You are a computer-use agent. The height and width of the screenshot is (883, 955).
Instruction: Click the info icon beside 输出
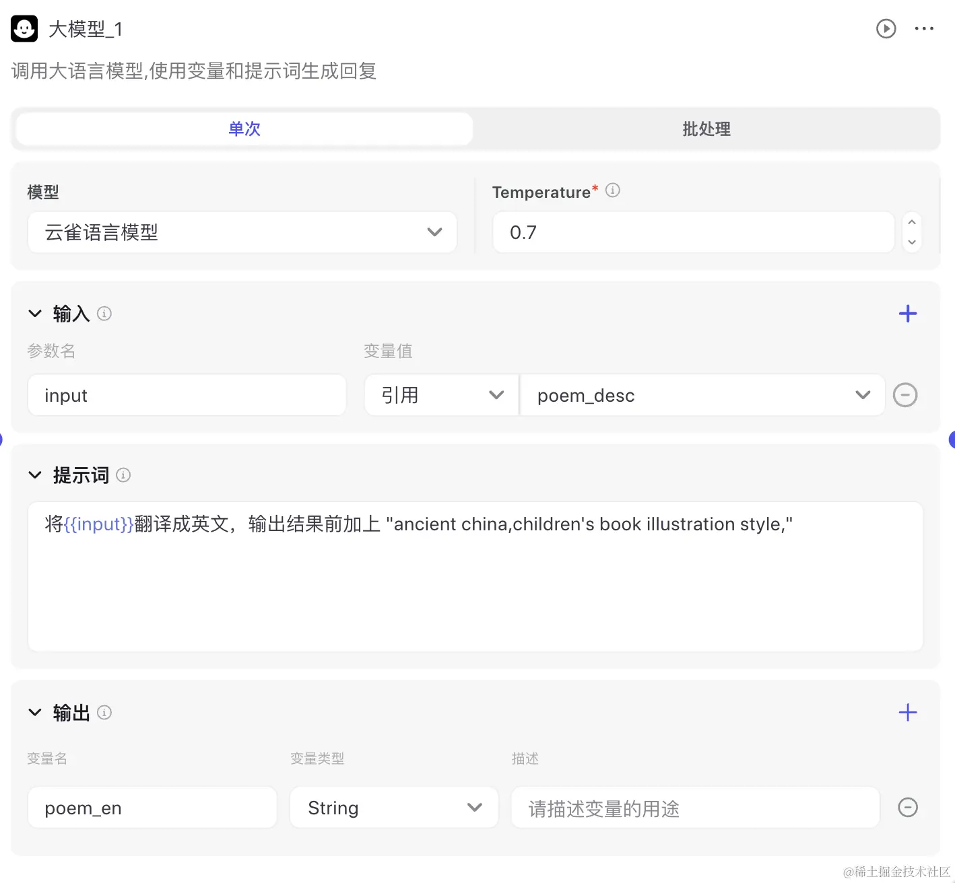[104, 713]
